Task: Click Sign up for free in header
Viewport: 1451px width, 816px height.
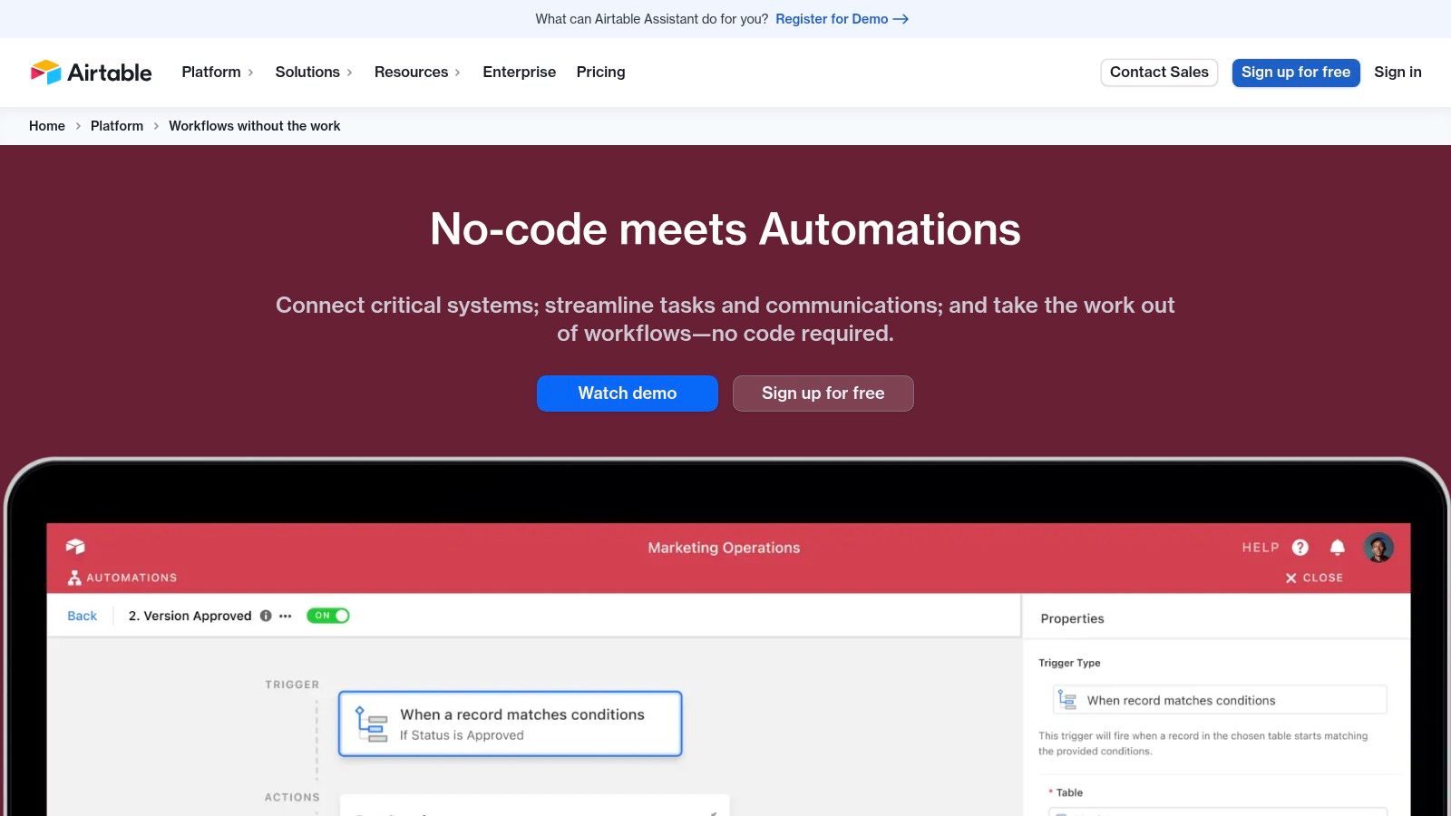Action: tap(1296, 73)
